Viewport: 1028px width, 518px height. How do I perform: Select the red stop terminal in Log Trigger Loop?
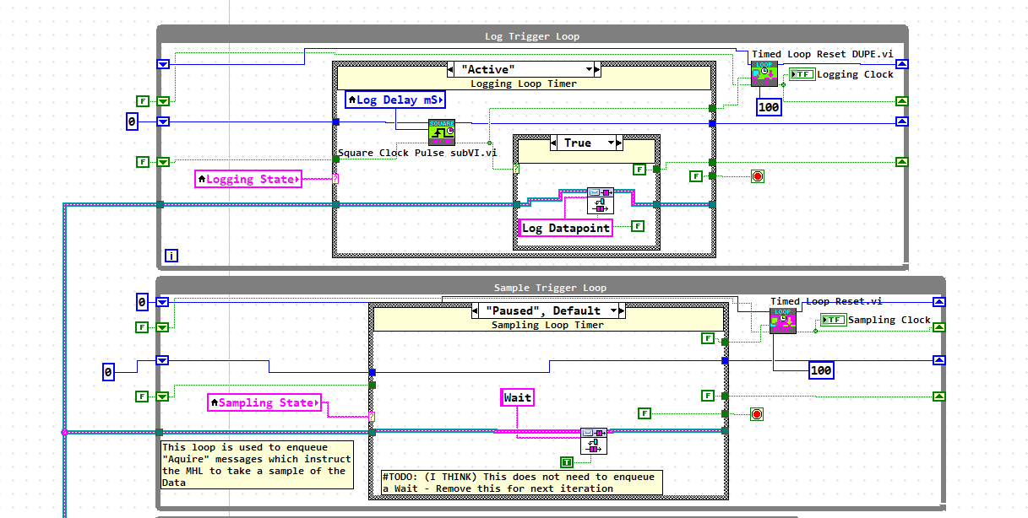point(758,176)
